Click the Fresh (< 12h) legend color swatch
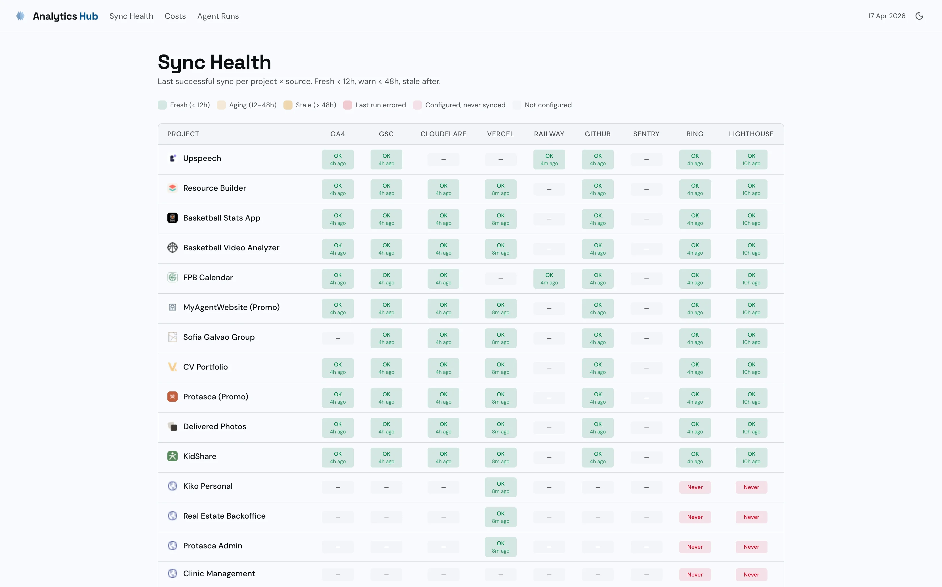Viewport: 942px width, 587px height. tap(163, 105)
